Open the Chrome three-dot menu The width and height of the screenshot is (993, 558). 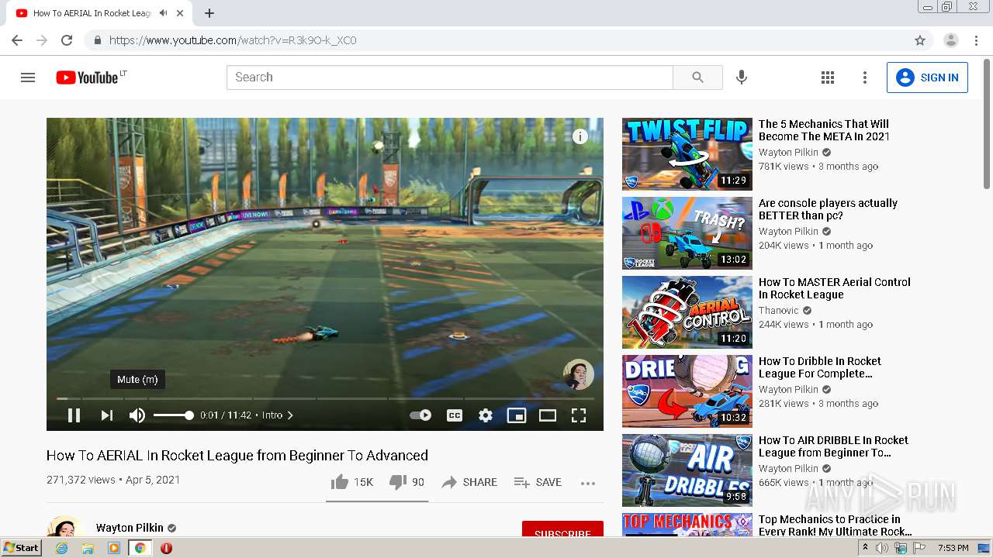coord(976,40)
